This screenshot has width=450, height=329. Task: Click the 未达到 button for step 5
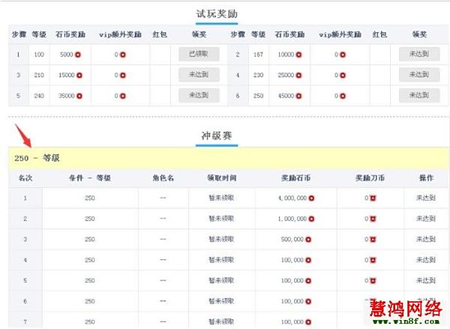tap(199, 95)
